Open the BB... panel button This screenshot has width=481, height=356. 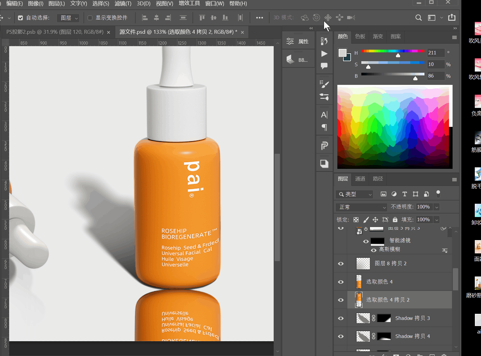click(298, 60)
